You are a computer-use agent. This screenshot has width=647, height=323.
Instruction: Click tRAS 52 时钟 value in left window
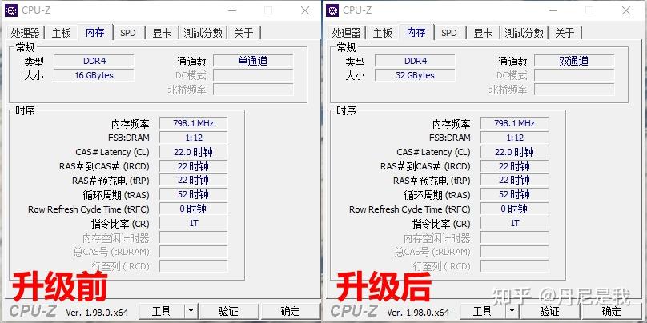194,195
